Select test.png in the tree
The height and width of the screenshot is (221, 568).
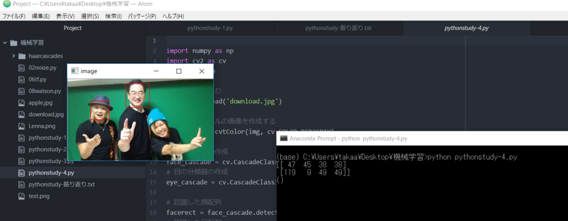pyautogui.click(x=39, y=196)
